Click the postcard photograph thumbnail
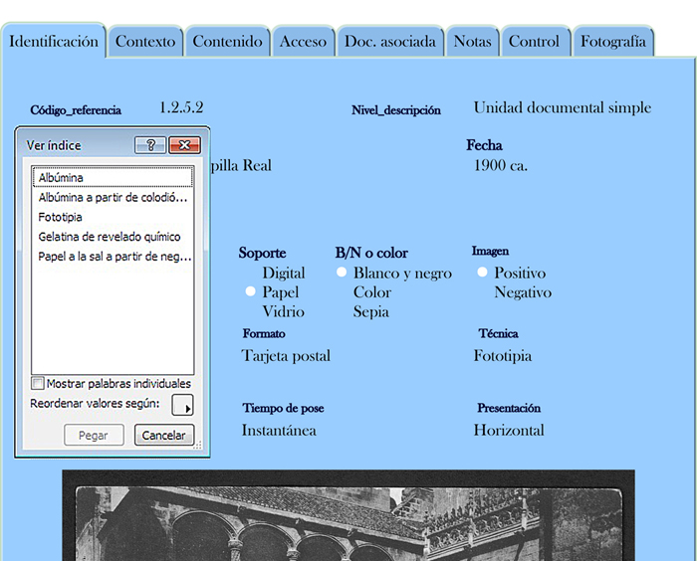This screenshot has width=697, height=561. point(348,515)
